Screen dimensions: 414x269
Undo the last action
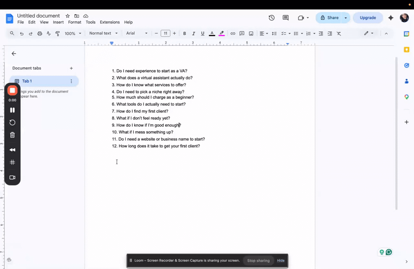22,34
